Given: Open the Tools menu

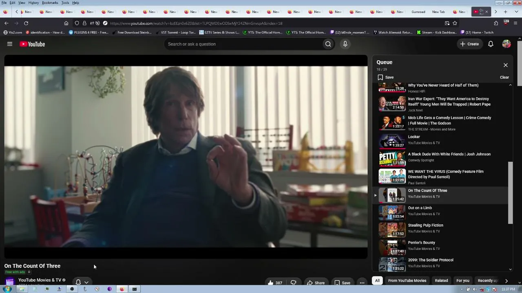Looking at the screenshot, I should point(65,3).
